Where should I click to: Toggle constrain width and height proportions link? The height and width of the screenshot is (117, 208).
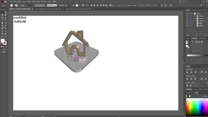coord(147,5)
